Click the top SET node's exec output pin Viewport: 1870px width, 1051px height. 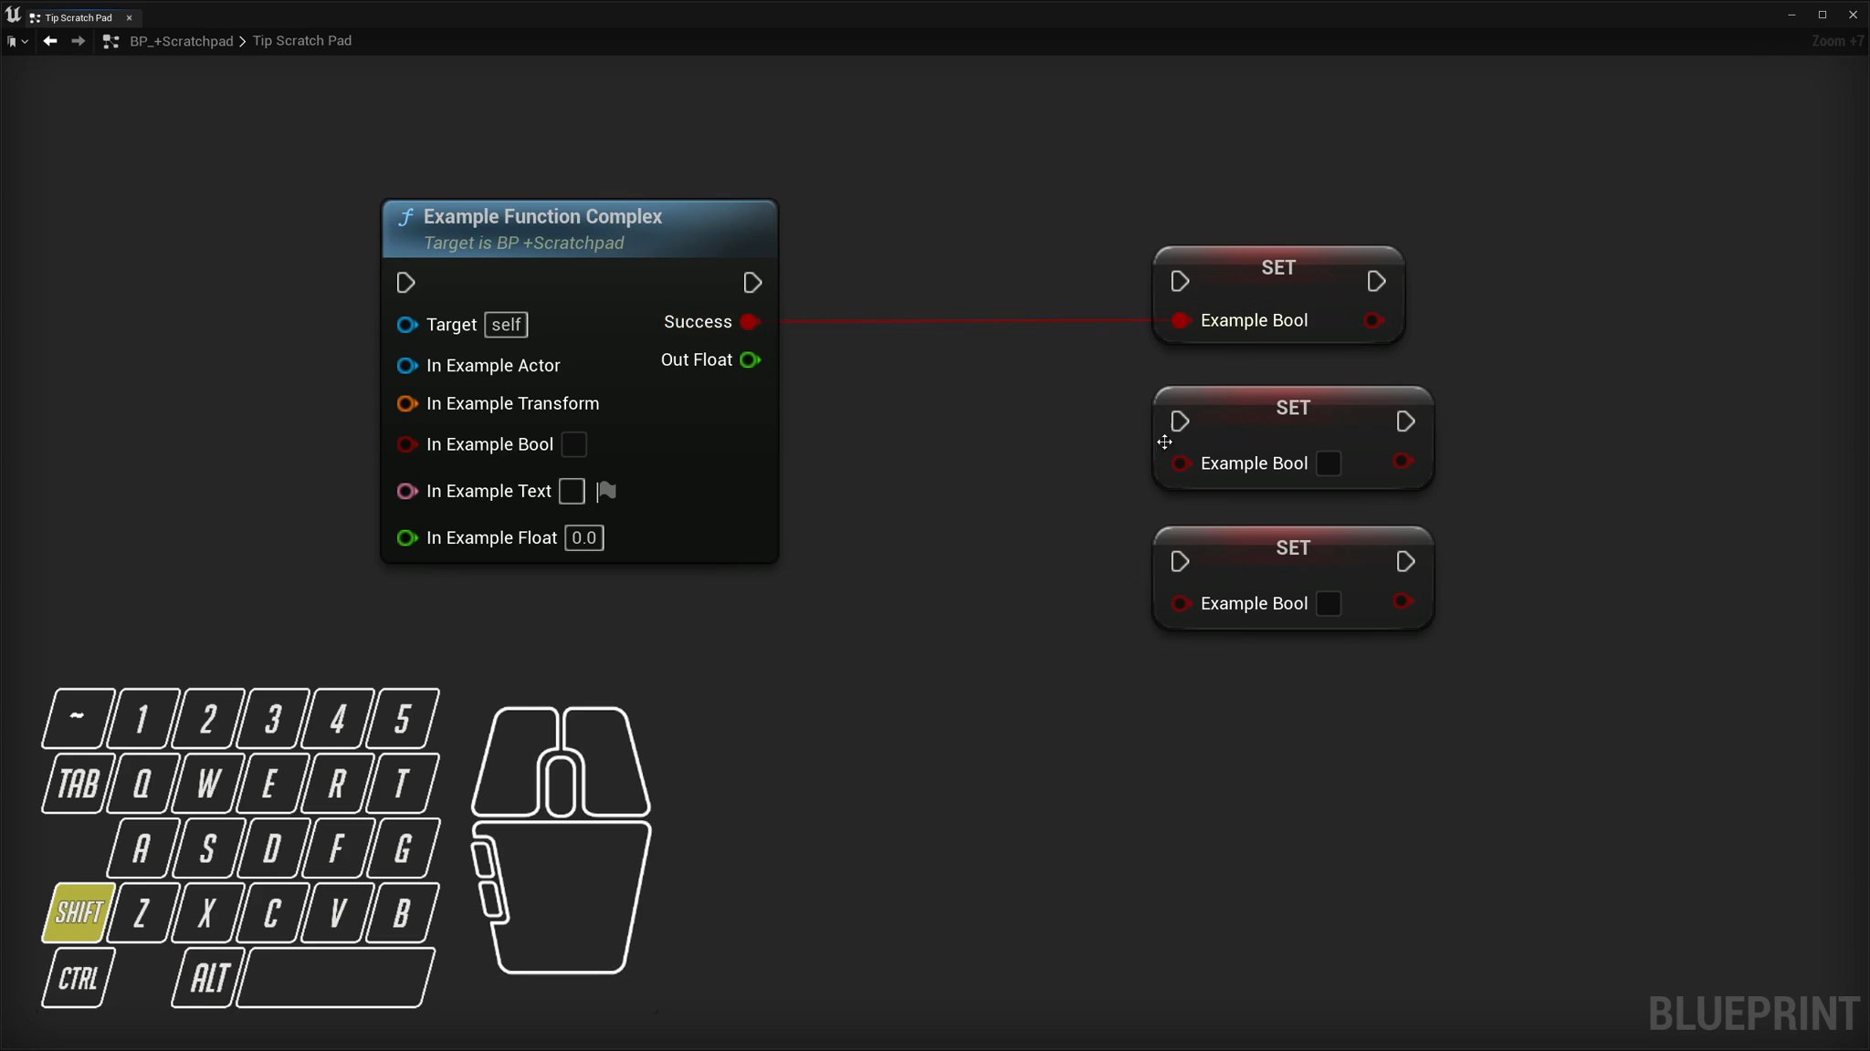click(x=1376, y=282)
